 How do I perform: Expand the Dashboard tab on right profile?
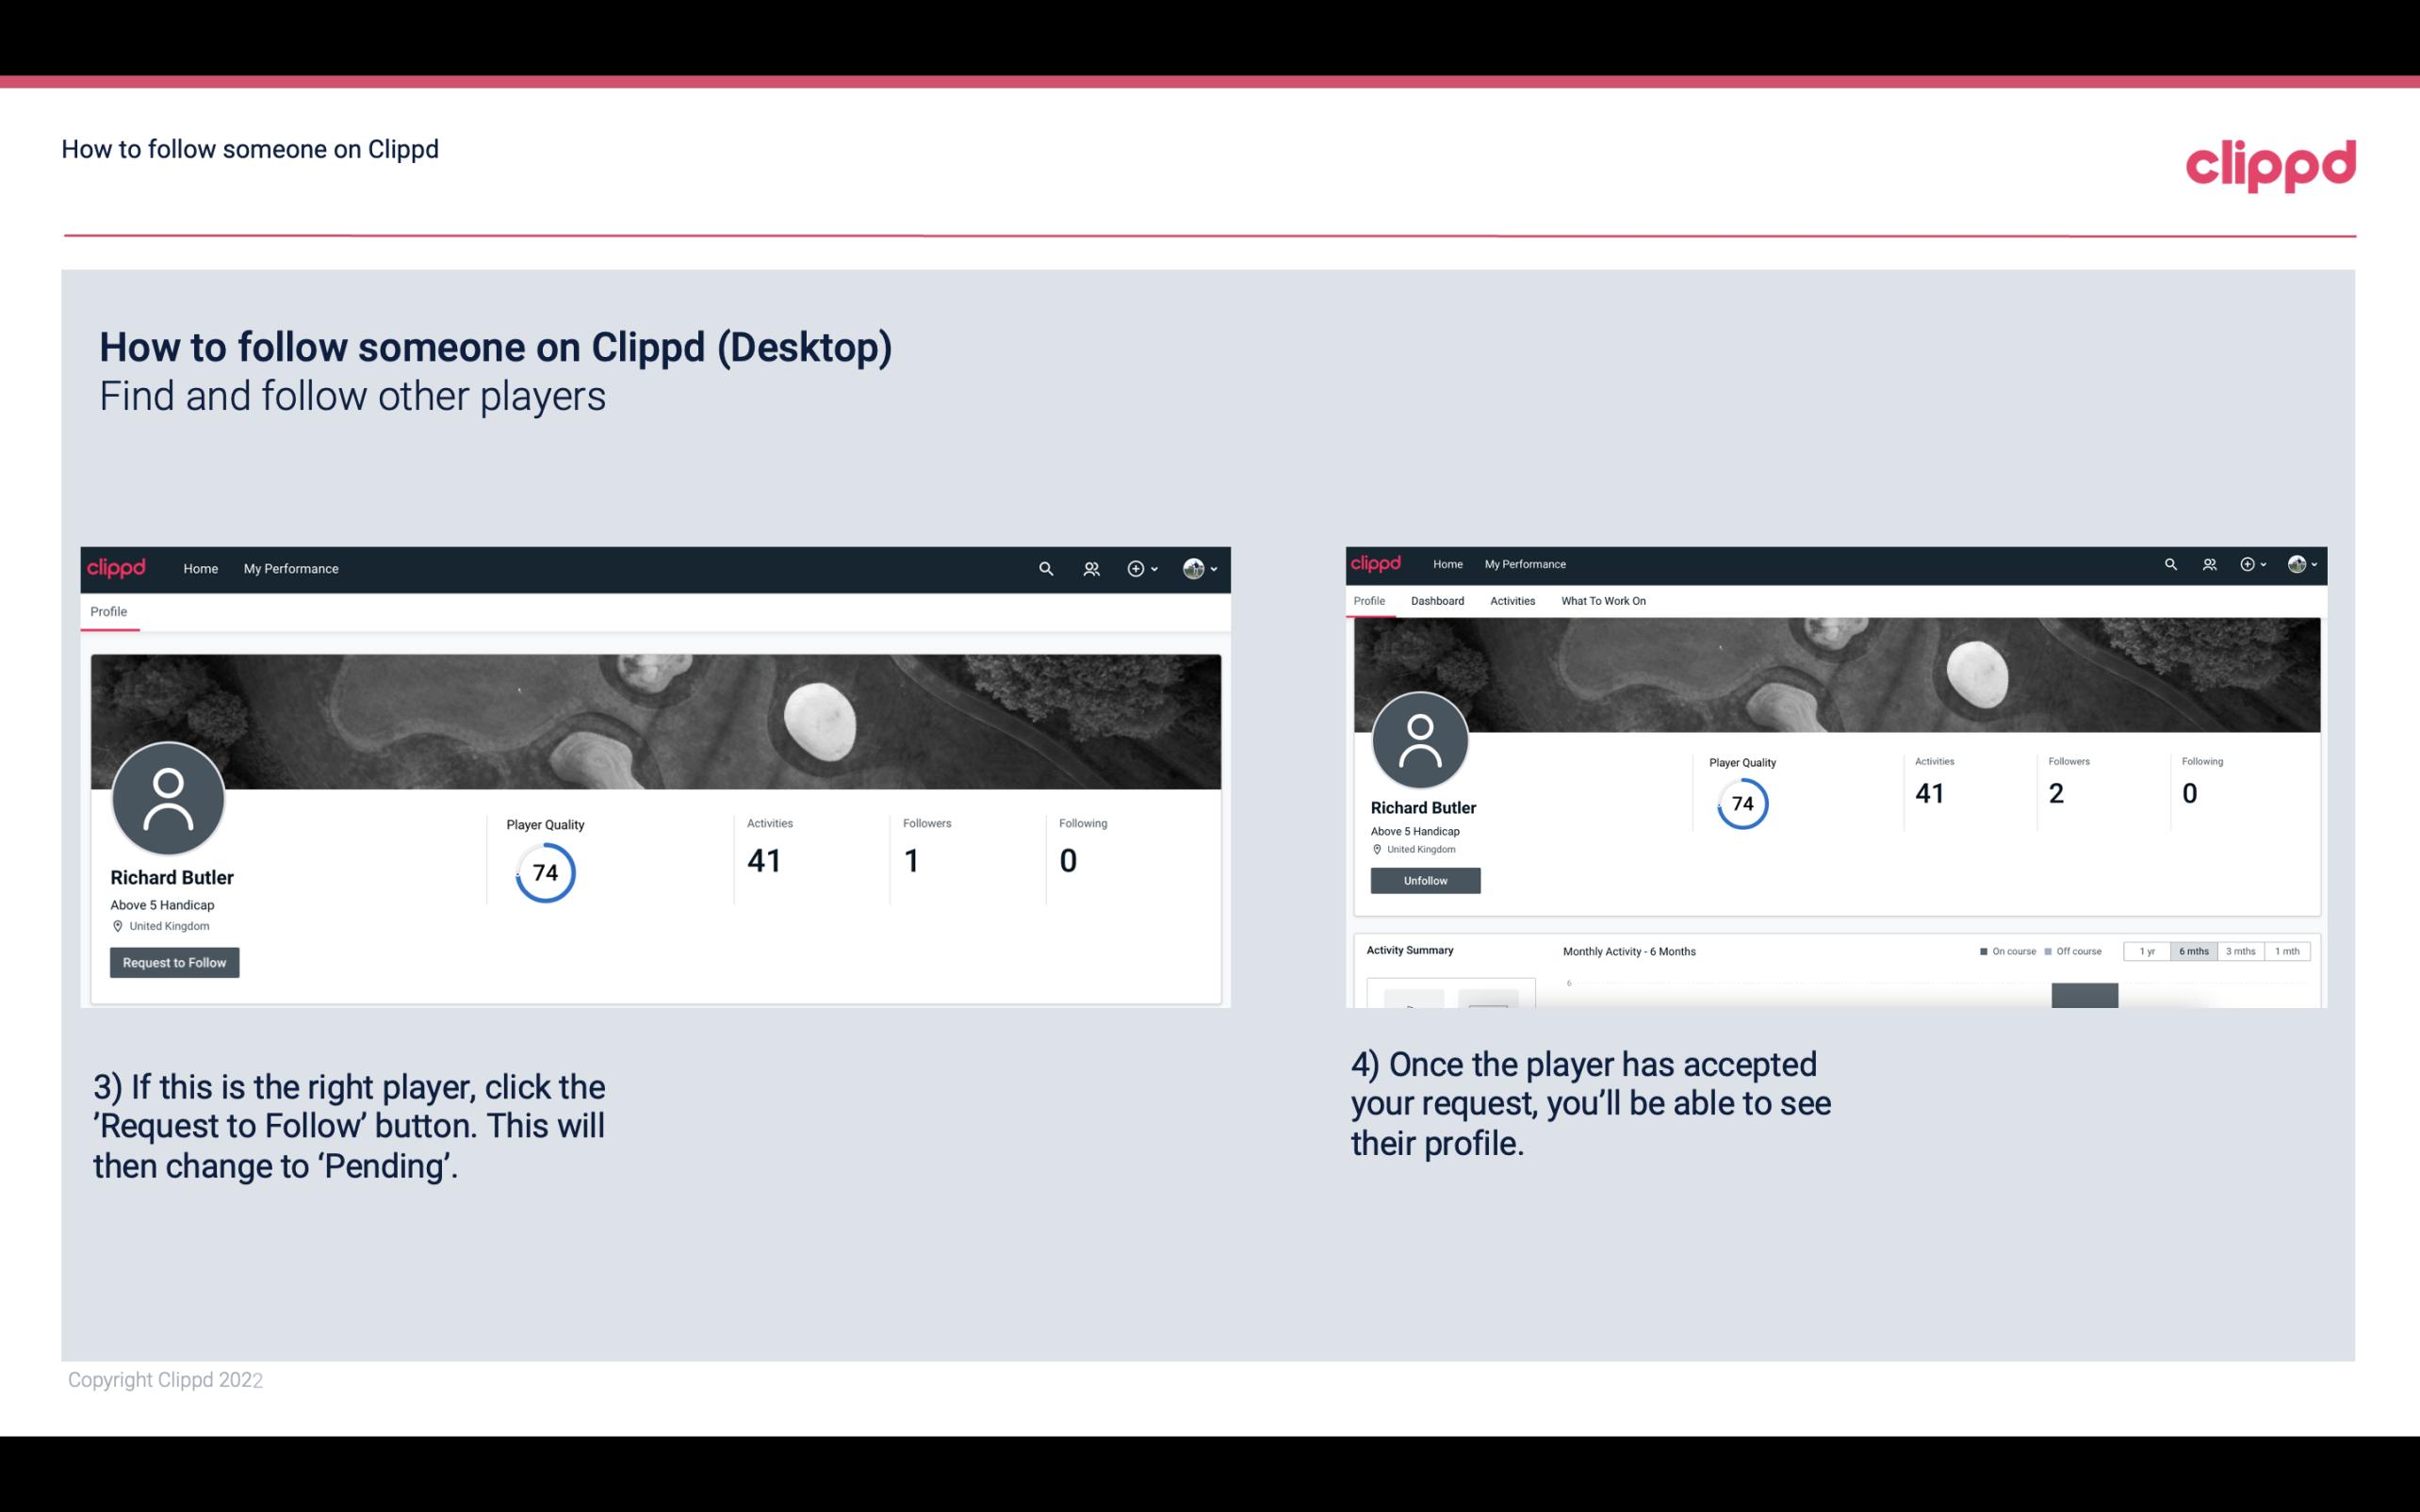coord(1439,599)
